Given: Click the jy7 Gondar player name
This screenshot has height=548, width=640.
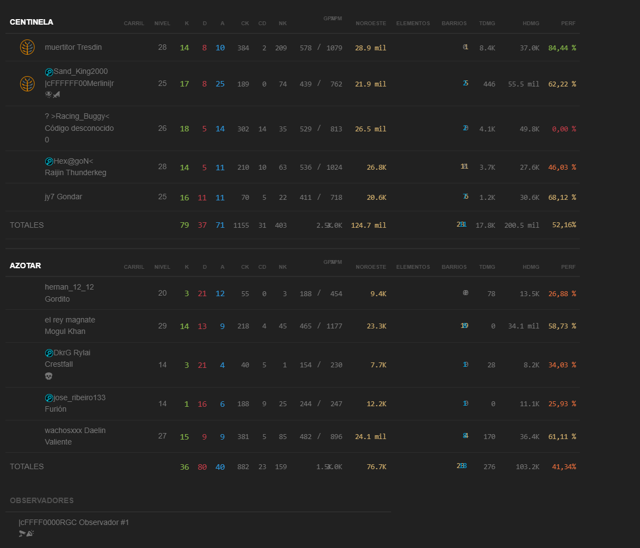Looking at the screenshot, I should pos(63,197).
